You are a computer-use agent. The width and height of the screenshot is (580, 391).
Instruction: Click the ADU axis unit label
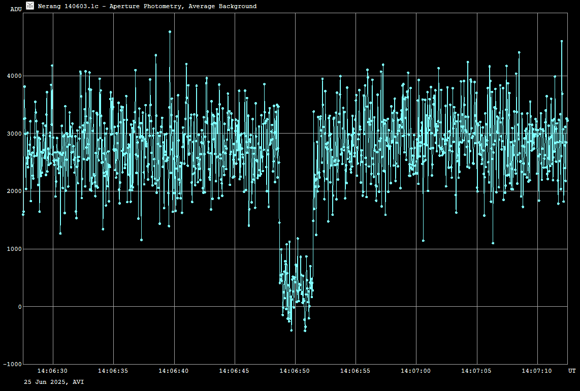(16, 9)
